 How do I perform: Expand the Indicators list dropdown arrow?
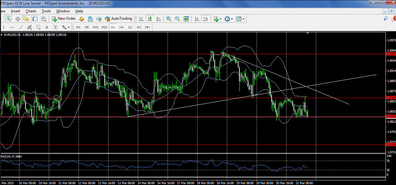(x=220, y=19)
